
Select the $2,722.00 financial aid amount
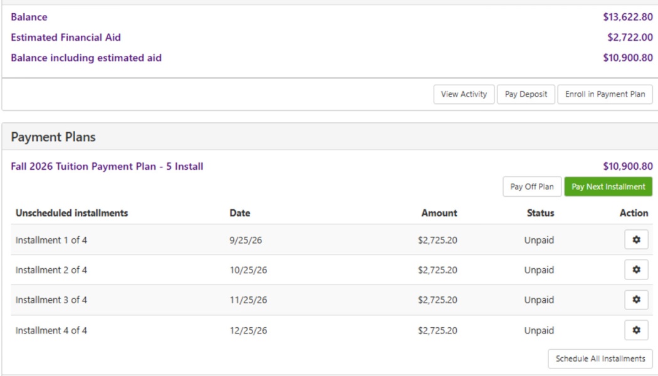point(630,38)
